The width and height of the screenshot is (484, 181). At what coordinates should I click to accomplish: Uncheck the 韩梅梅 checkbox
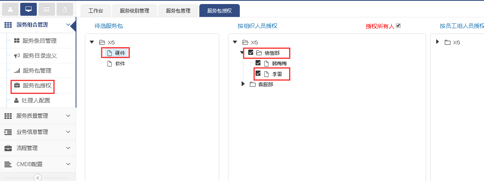258,63
